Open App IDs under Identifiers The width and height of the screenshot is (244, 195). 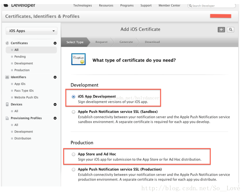click(x=20, y=84)
